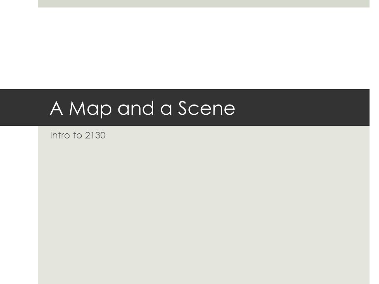Click the digit "0" ending the subtitle
Image resolution: width=379 pixels, height=284 pixels.
103,135
